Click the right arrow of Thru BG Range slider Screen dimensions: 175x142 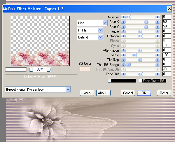coord(157,65)
